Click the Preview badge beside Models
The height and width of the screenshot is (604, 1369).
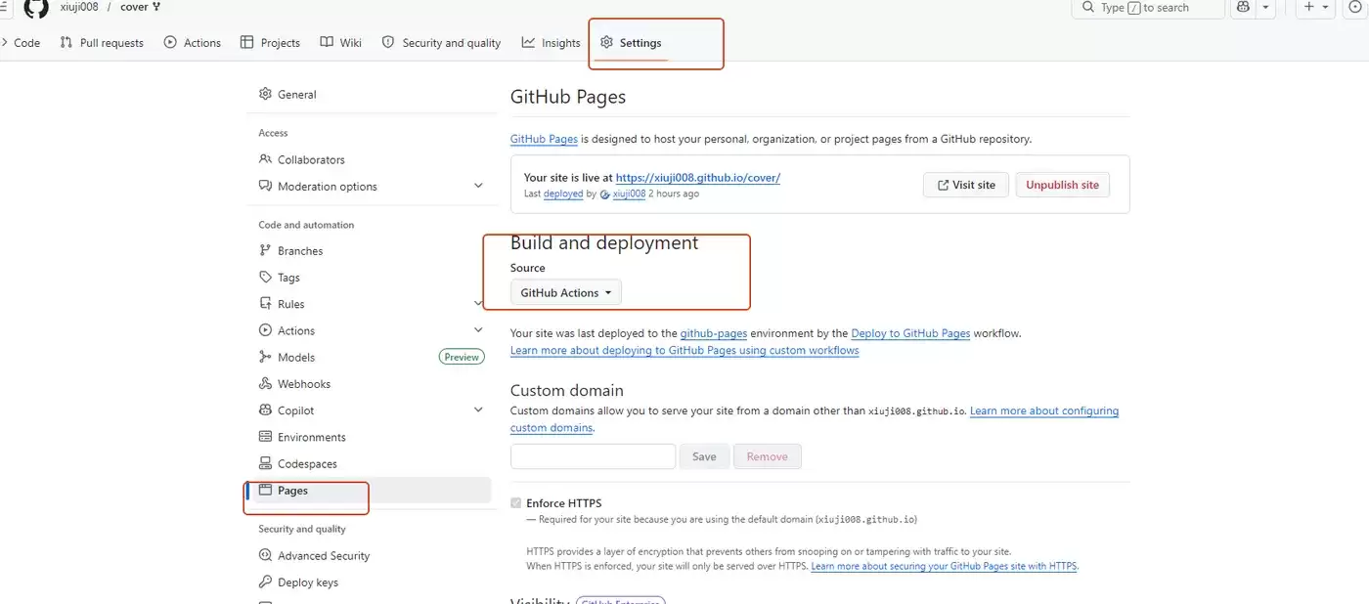[462, 357]
